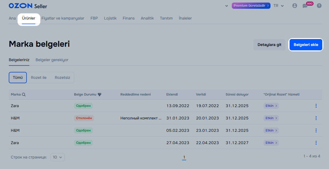Open the Ürünler menu item
The height and width of the screenshot is (169, 329).
pos(29,18)
